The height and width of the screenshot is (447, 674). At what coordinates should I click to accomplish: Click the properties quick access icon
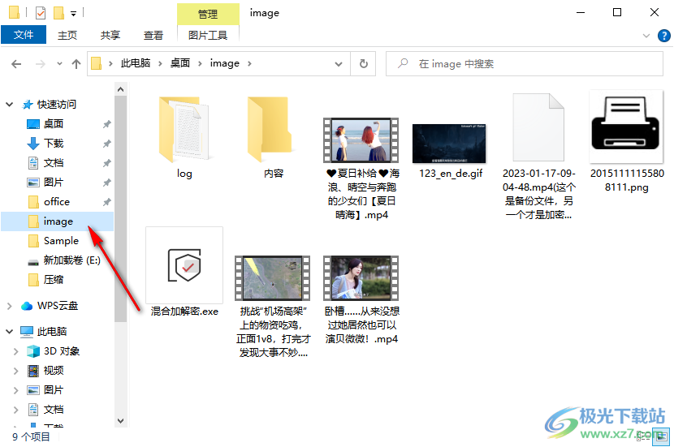41,13
